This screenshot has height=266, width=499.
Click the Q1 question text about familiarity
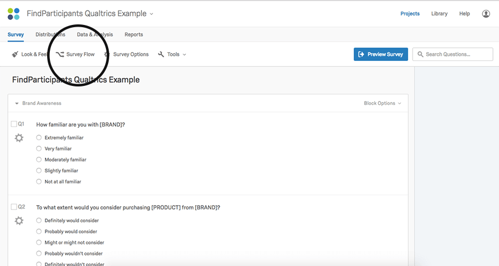(80, 124)
